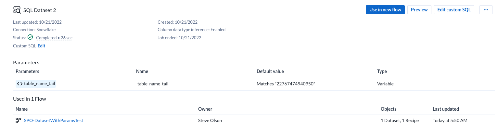Click the code brackets icon in table_name_tail chip

[20, 83]
